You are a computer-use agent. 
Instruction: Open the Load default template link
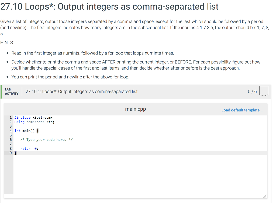[x=241, y=110]
